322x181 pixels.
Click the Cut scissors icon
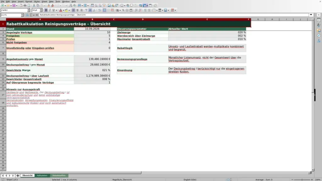tap(34, 5)
